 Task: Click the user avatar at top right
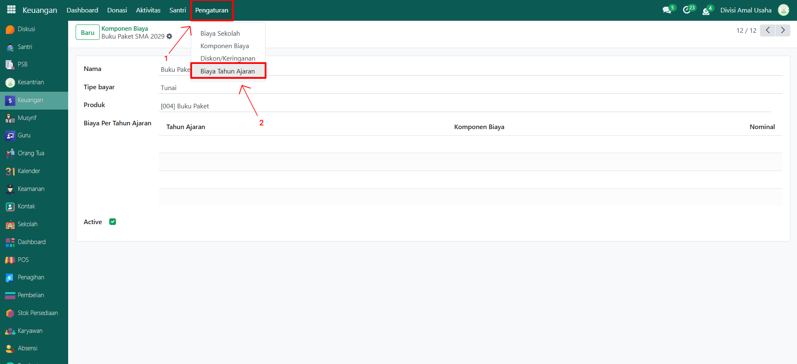click(783, 10)
